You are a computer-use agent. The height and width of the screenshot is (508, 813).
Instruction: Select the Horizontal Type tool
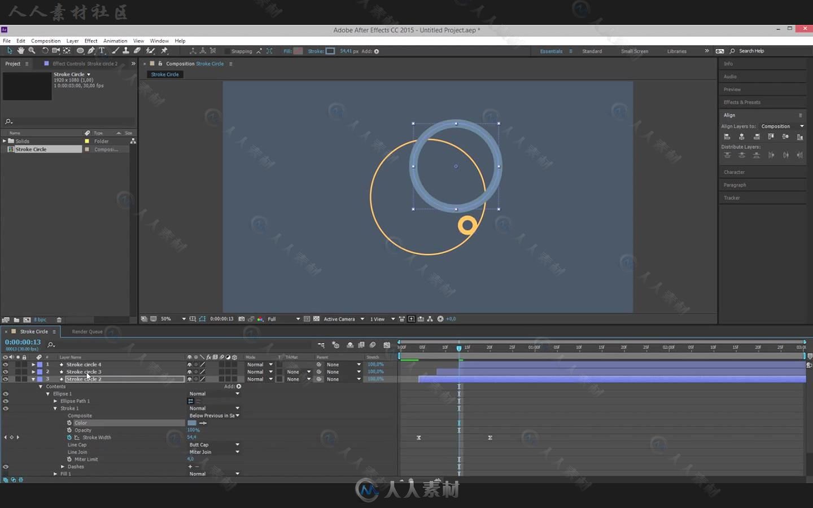coord(102,51)
